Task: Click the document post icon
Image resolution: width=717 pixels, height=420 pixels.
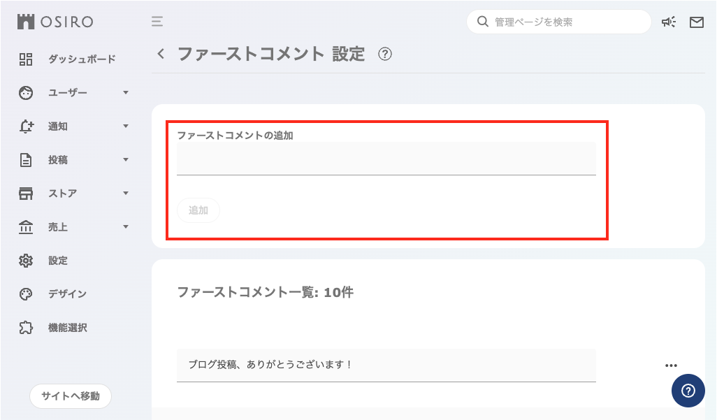Action: click(26, 159)
